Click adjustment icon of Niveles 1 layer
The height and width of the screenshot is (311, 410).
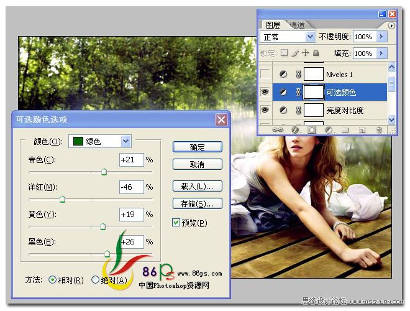coord(283,75)
